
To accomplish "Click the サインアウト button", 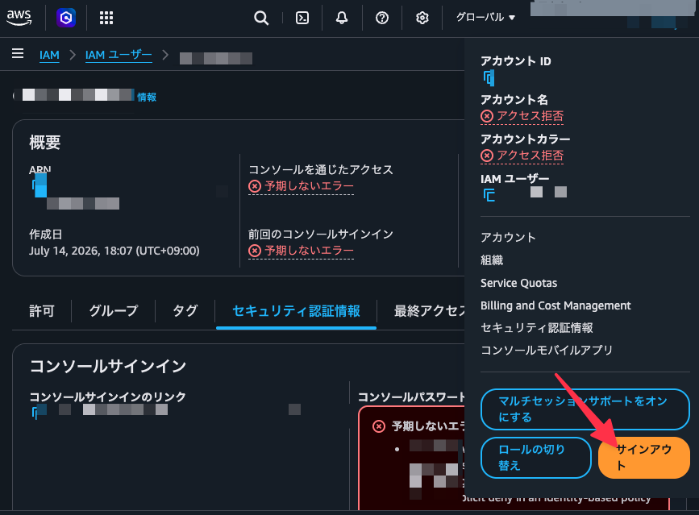I will pyautogui.click(x=643, y=458).
